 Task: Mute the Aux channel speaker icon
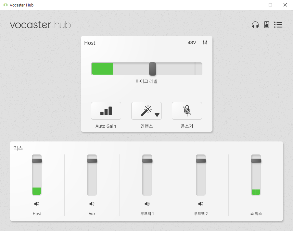pos(92,204)
